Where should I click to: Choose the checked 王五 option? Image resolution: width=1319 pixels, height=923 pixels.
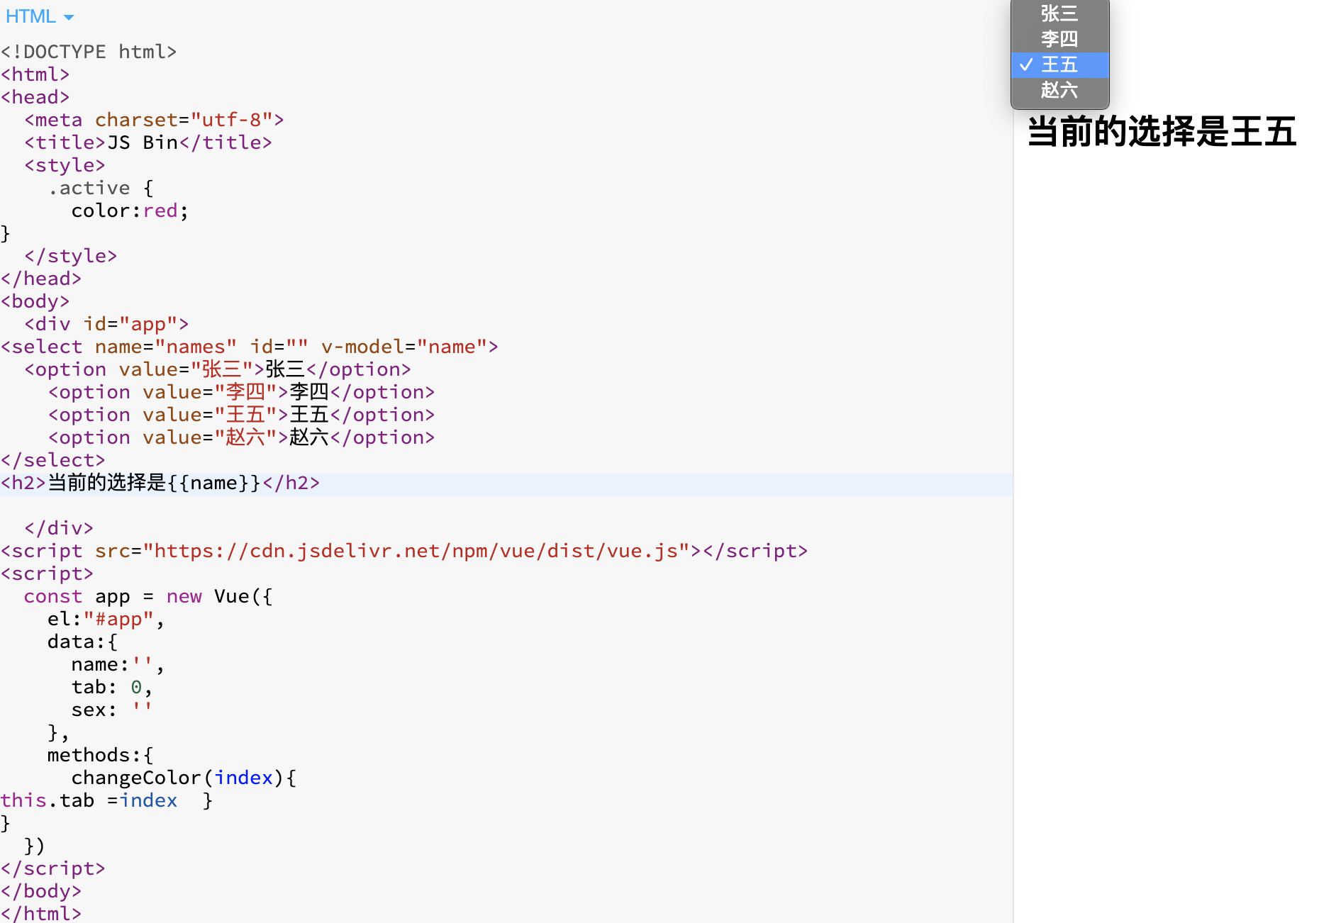(1059, 65)
